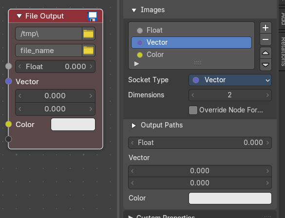The image size is (285, 218).
Task: Open the Socket Type dropdown
Action: point(230,80)
